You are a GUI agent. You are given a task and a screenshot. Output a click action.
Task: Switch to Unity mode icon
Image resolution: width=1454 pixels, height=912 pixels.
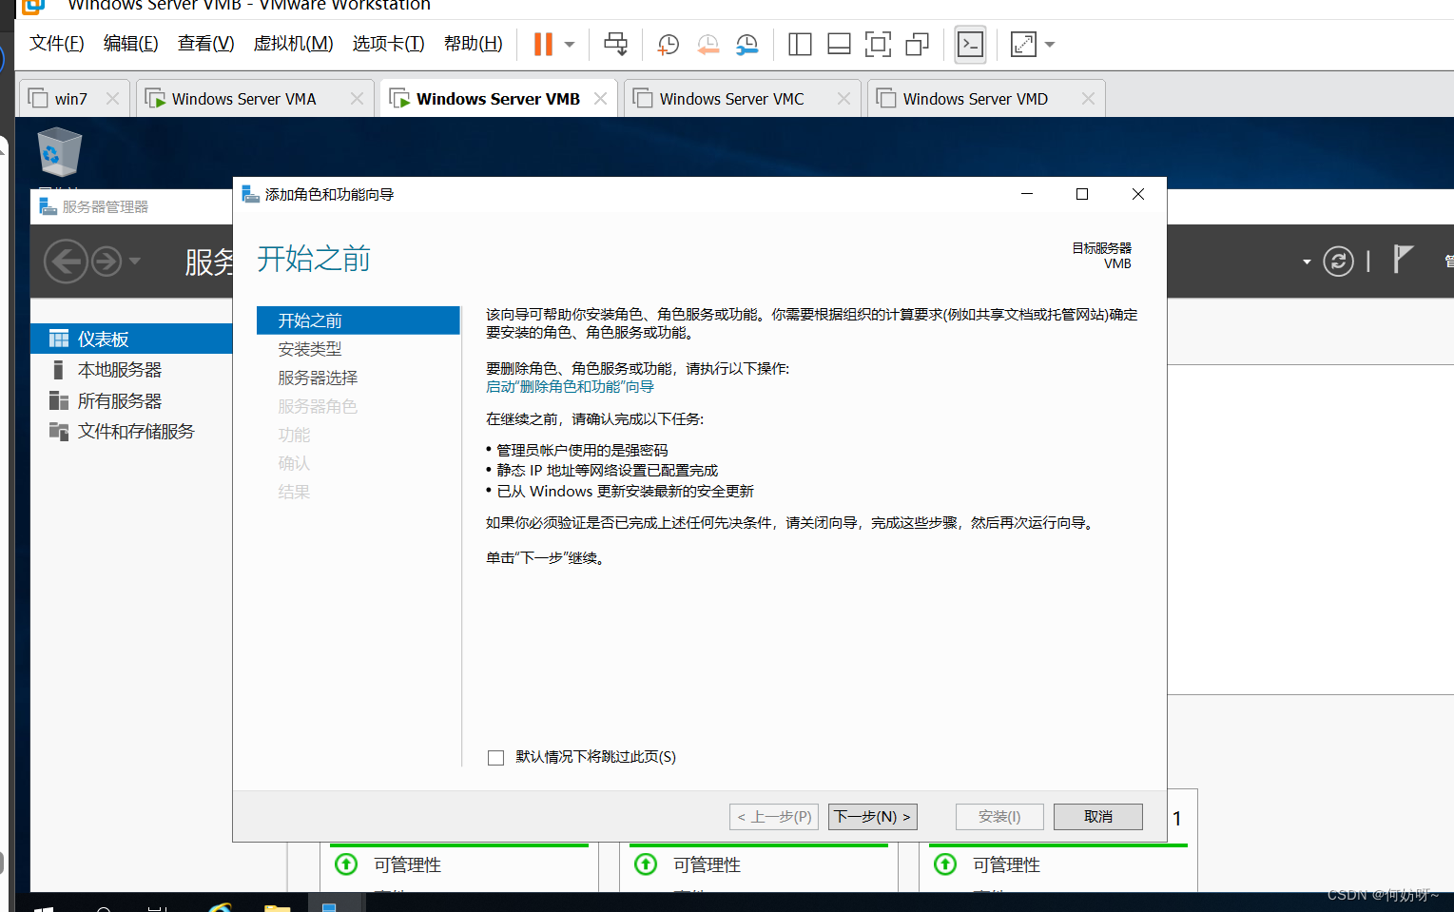(917, 45)
